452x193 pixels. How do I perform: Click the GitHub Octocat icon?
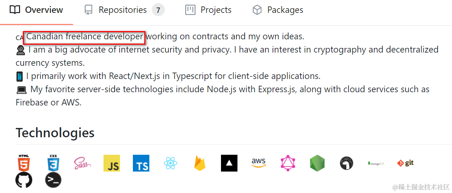[x=24, y=180]
